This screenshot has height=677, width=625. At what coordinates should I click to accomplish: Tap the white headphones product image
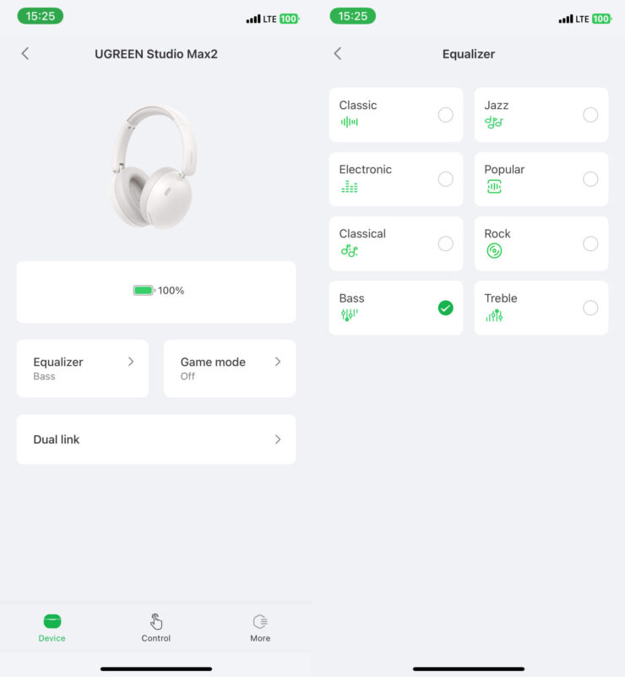(x=154, y=167)
